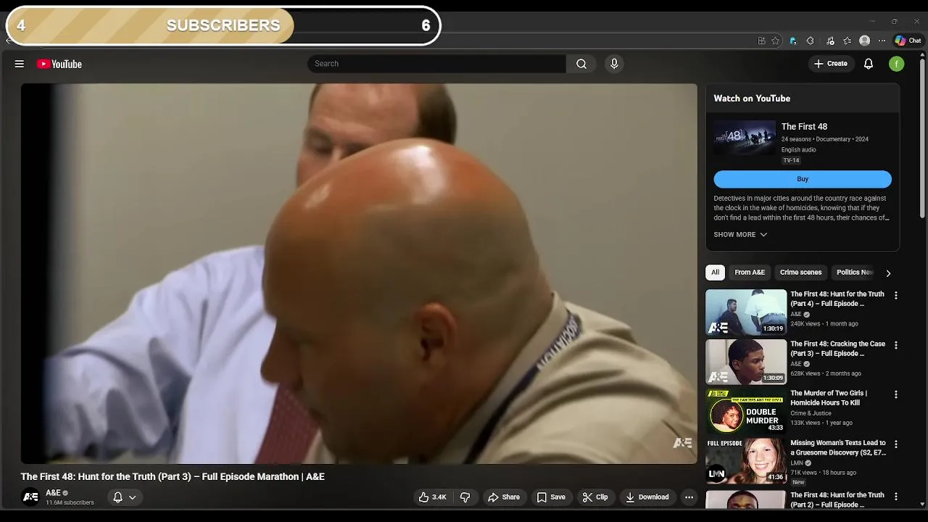
Task: Open the app install icon in address bar
Action: coord(761,41)
